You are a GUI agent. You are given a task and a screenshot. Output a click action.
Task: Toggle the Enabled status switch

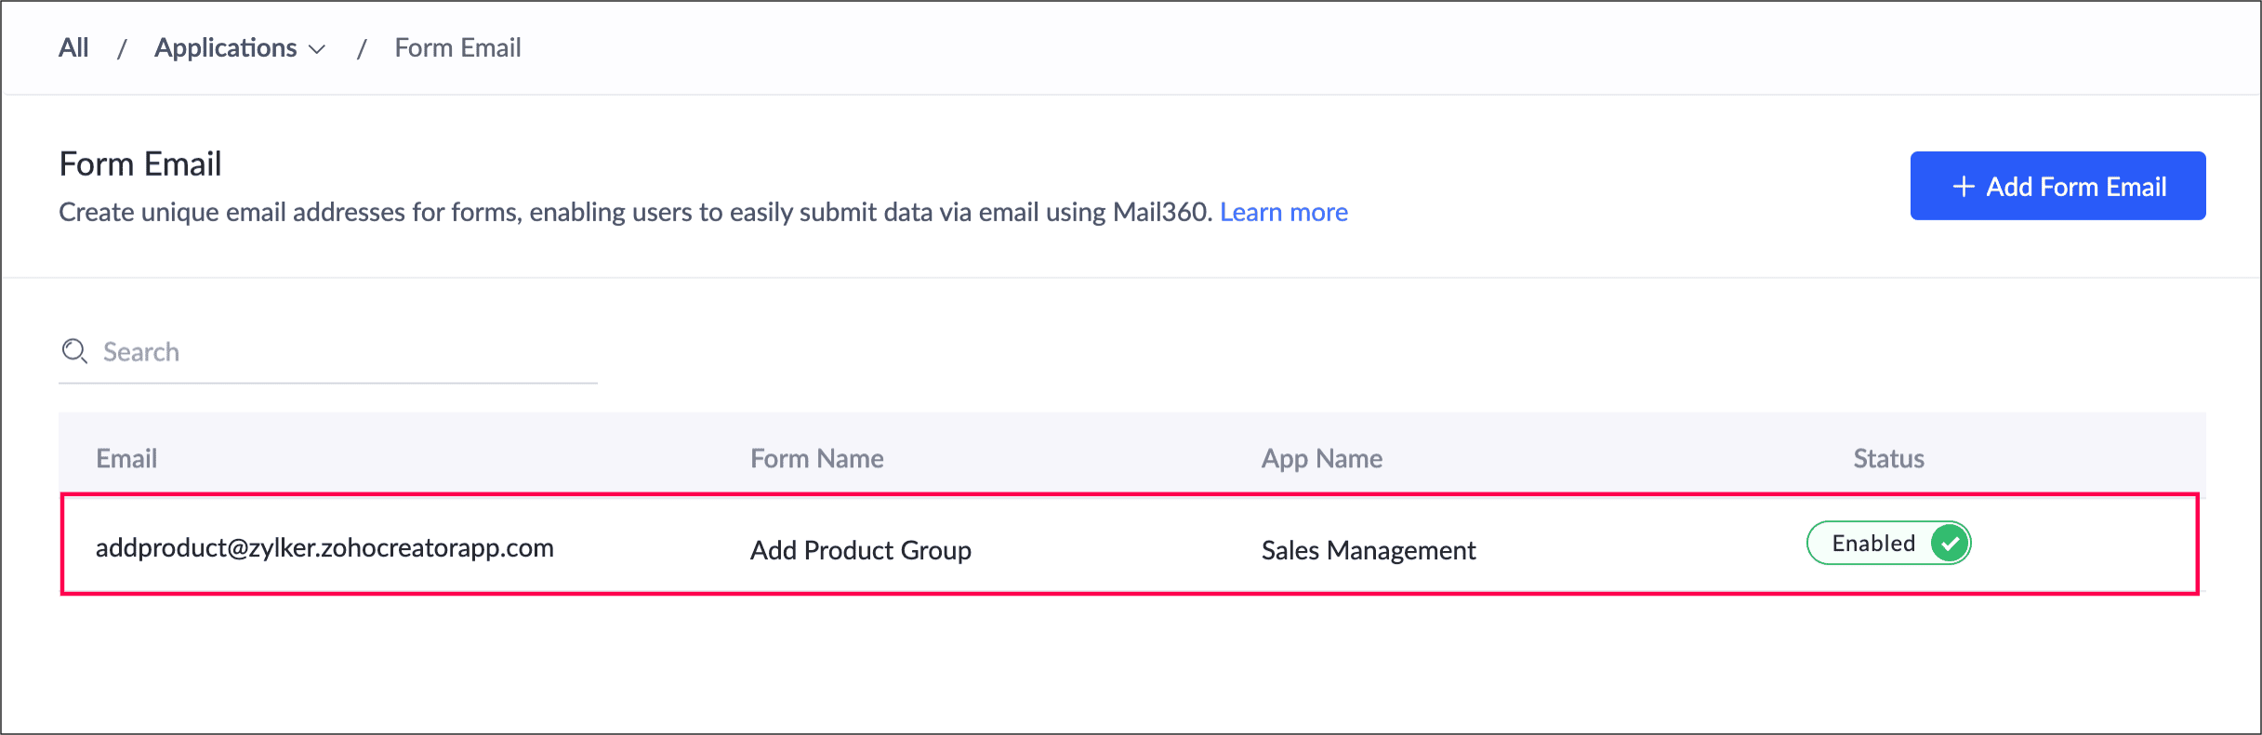coord(1888,544)
